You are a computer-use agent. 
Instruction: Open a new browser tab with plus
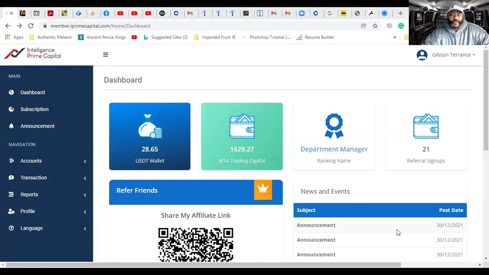400,13
